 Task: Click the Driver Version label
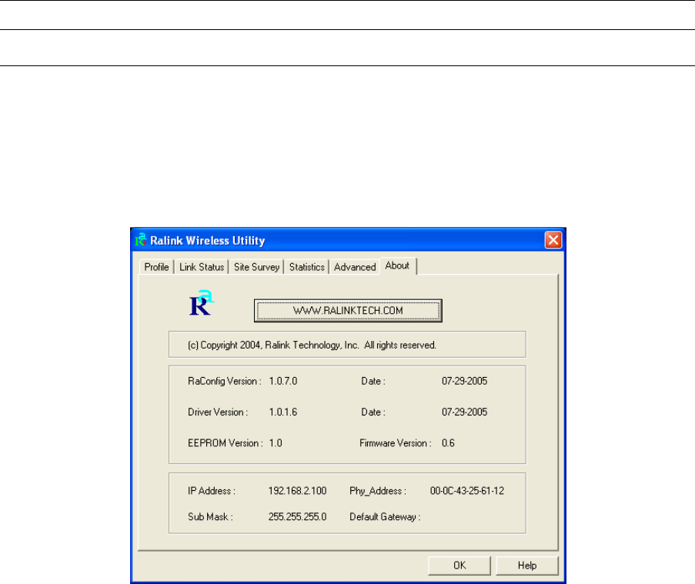(218, 412)
